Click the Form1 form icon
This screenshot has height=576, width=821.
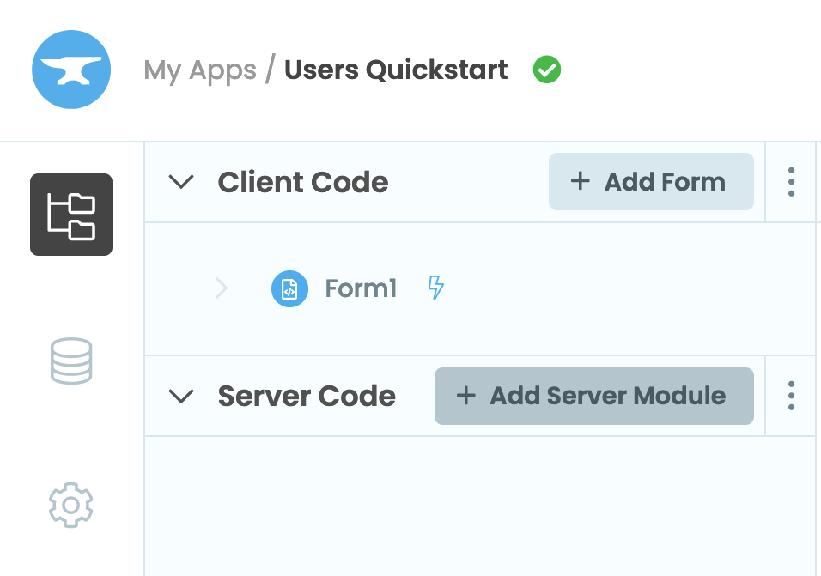[289, 288]
